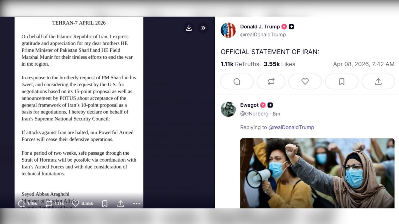
Task: Like the post via image overlay heart
Action: click(76, 203)
